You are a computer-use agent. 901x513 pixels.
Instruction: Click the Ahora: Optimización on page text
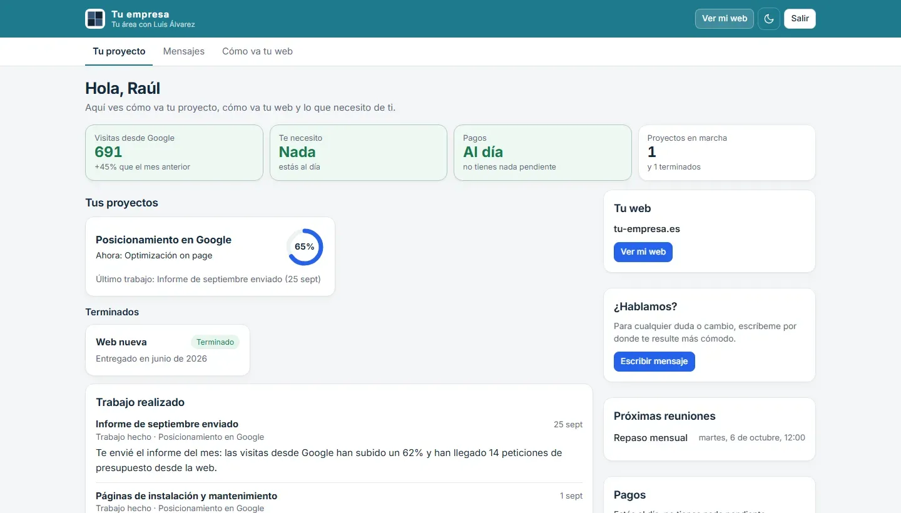[x=154, y=255]
